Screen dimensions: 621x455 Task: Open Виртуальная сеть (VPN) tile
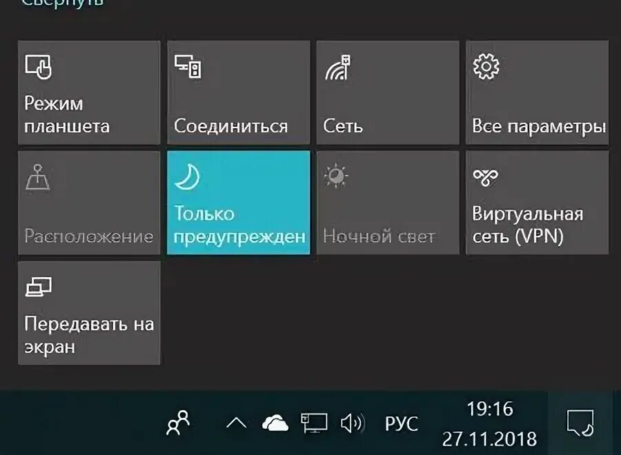(537, 203)
